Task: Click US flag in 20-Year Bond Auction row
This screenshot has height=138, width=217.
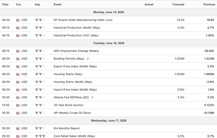Action: pyautogui.click(x=18, y=105)
